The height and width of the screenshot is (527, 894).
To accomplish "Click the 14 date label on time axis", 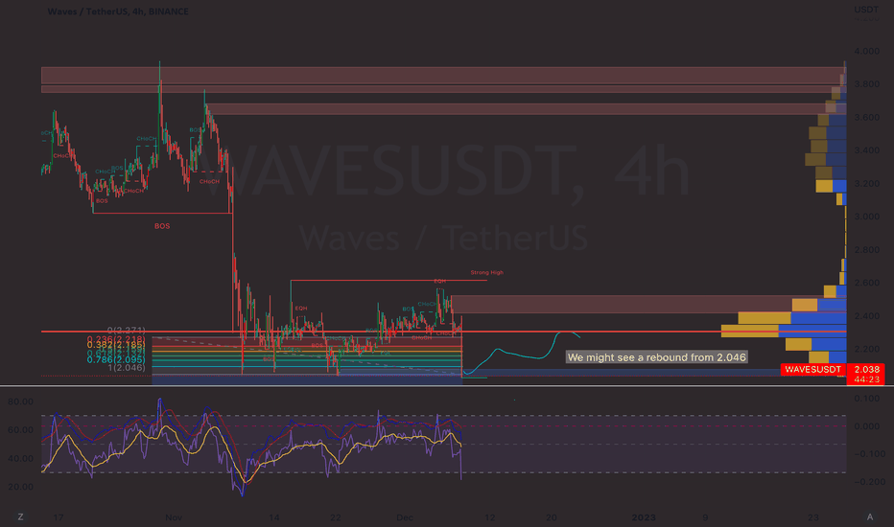I will pos(274,517).
